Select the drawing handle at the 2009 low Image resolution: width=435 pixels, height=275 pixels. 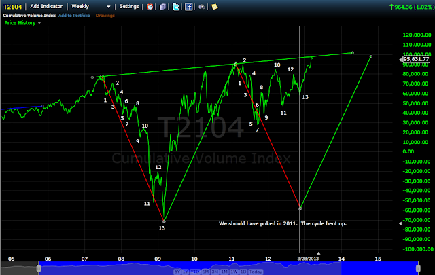(x=164, y=221)
